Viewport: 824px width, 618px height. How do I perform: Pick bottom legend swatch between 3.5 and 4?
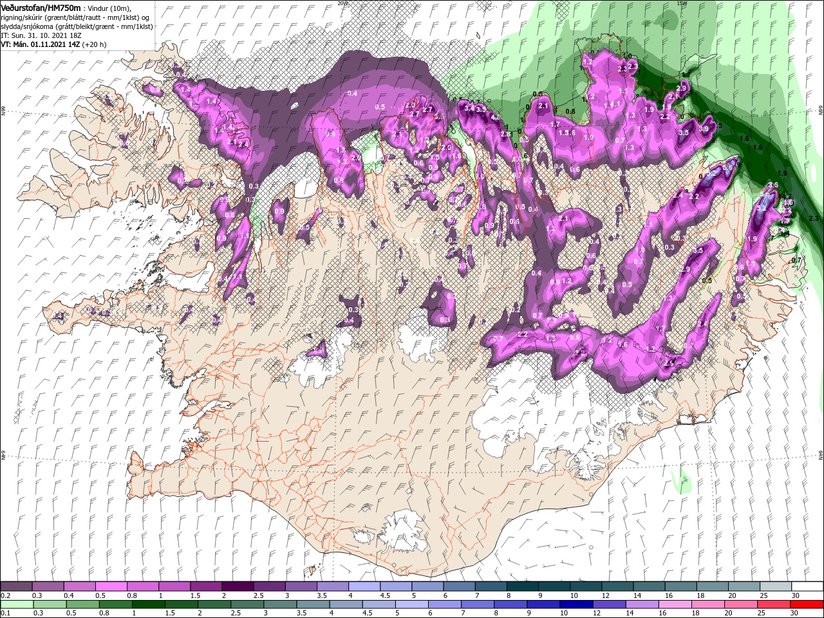(x=312, y=604)
